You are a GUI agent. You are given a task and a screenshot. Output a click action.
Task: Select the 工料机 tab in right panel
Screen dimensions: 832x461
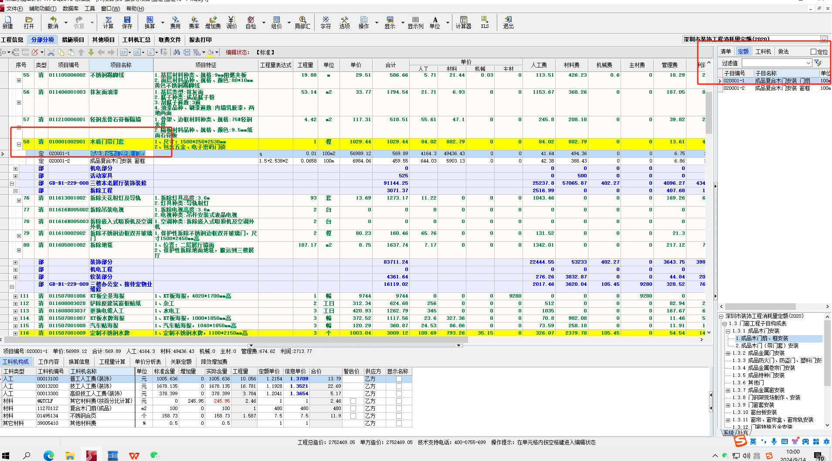coord(763,51)
